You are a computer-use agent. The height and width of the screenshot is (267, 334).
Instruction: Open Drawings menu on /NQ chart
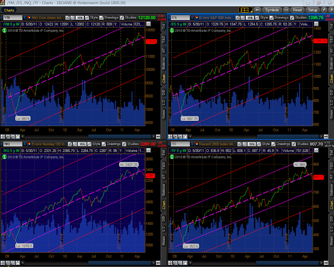coord(111,144)
